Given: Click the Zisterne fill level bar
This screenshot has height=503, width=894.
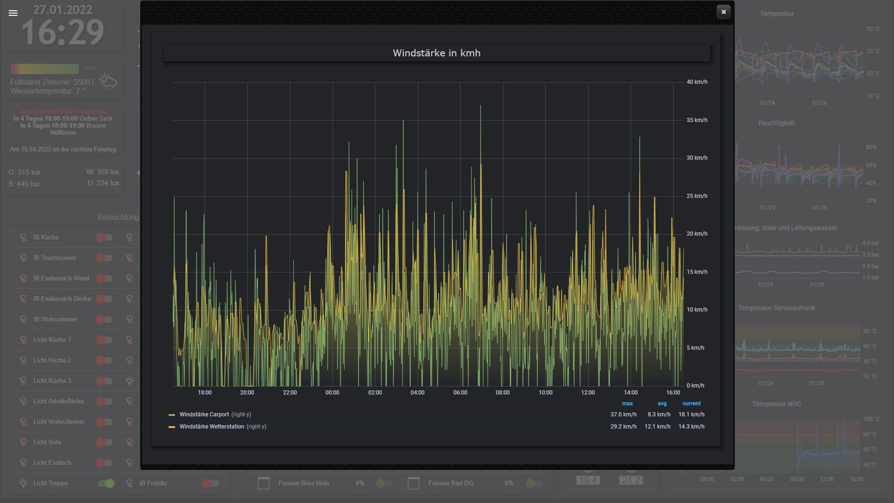Looking at the screenshot, I should (x=45, y=69).
